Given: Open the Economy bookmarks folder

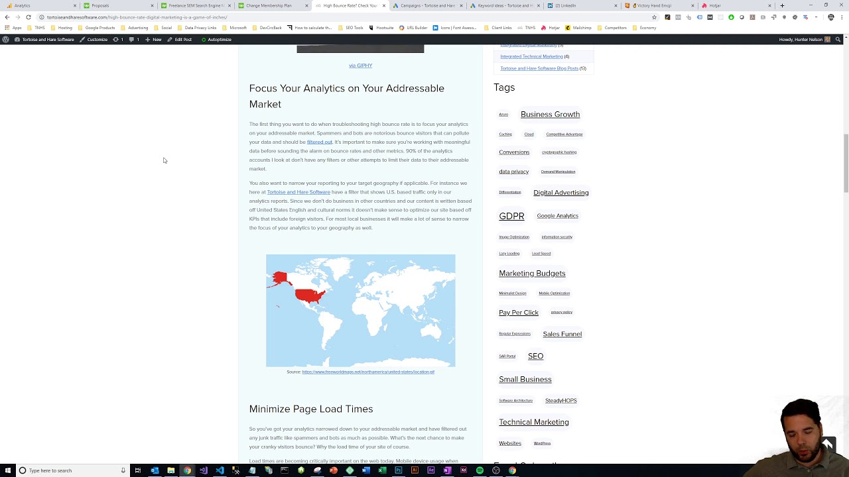Looking at the screenshot, I should (x=644, y=28).
